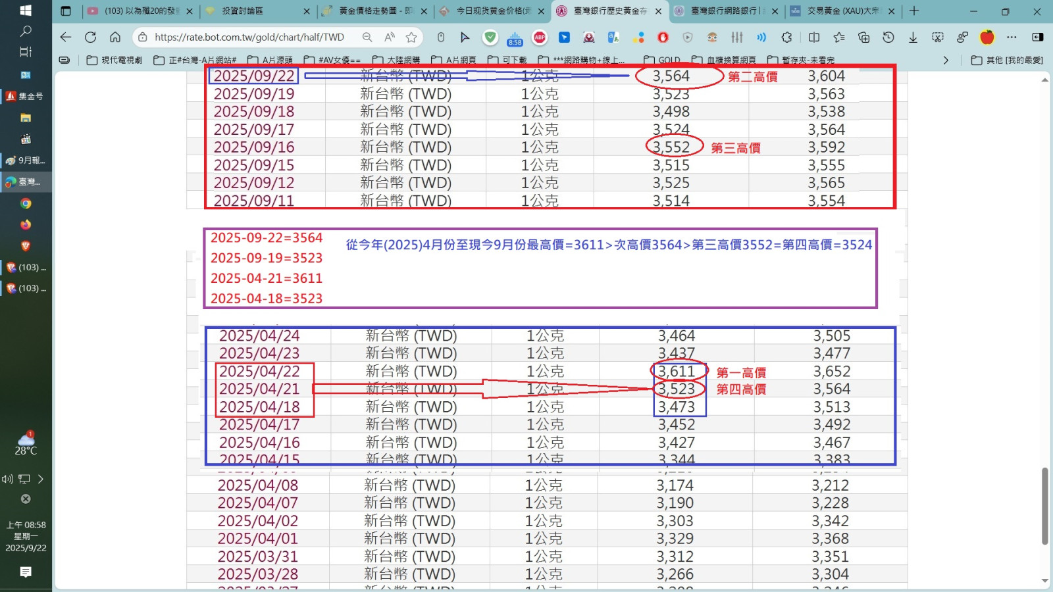Add this page to favorites (star)

coord(411,37)
